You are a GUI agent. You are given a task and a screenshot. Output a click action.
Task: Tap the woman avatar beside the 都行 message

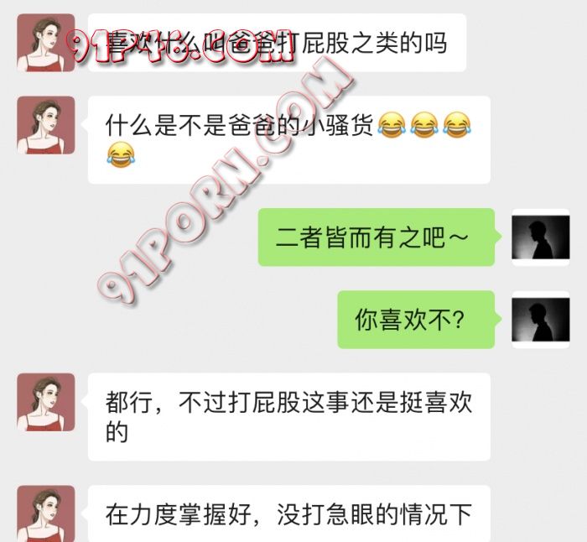pyautogui.click(x=46, y=402)
